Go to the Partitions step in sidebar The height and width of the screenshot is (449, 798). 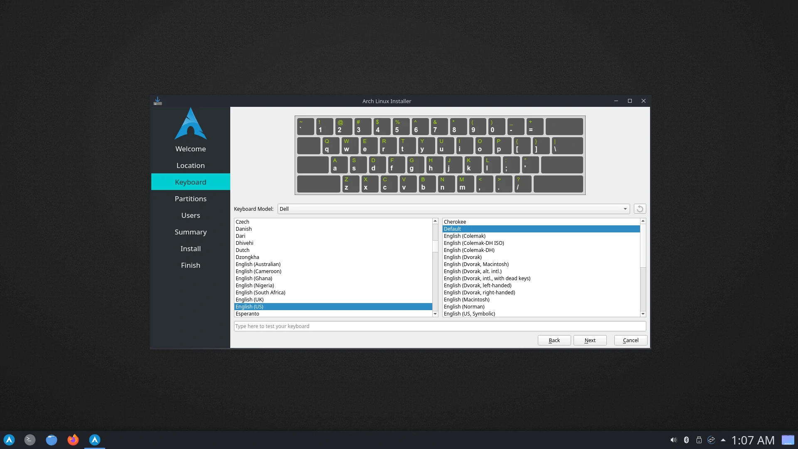190,199
